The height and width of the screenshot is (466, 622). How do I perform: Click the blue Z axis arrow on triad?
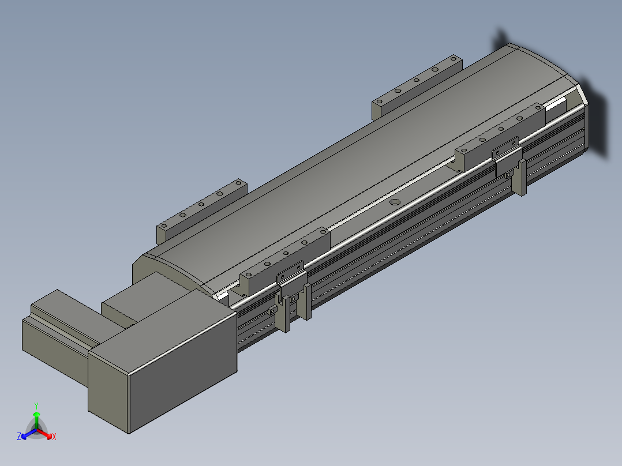click(27, 435)
